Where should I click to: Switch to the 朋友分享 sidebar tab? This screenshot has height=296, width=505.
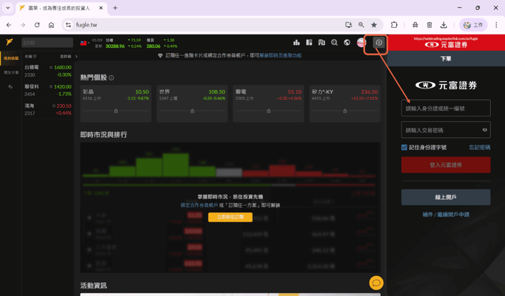coord(11,72)
